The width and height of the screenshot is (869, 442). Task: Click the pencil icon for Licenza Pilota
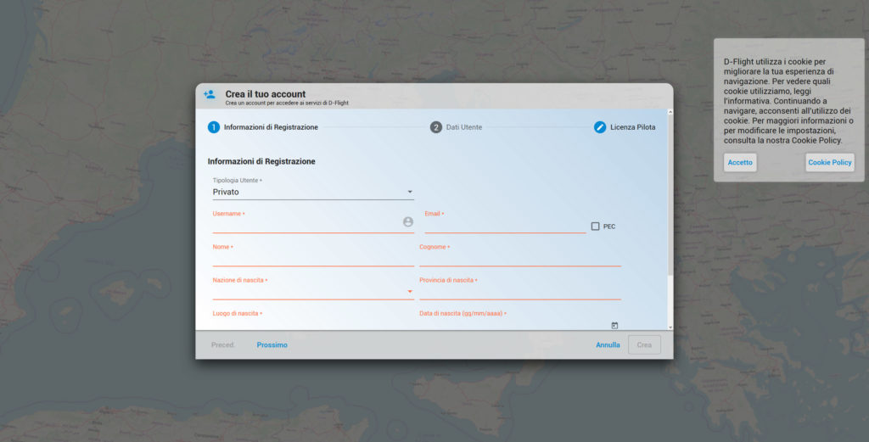point(600,127)
